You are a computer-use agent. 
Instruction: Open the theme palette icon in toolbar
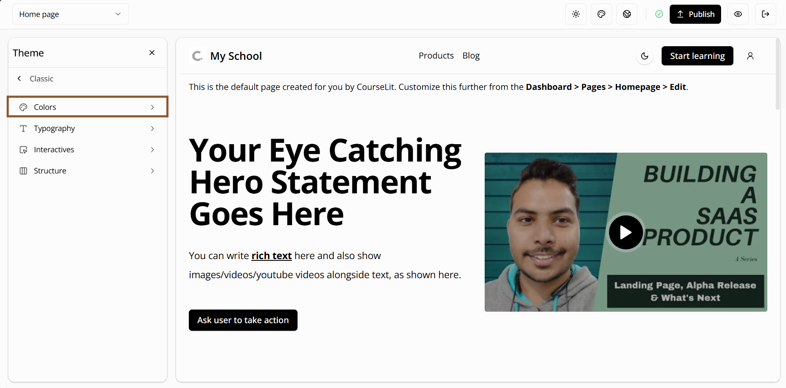601,14
